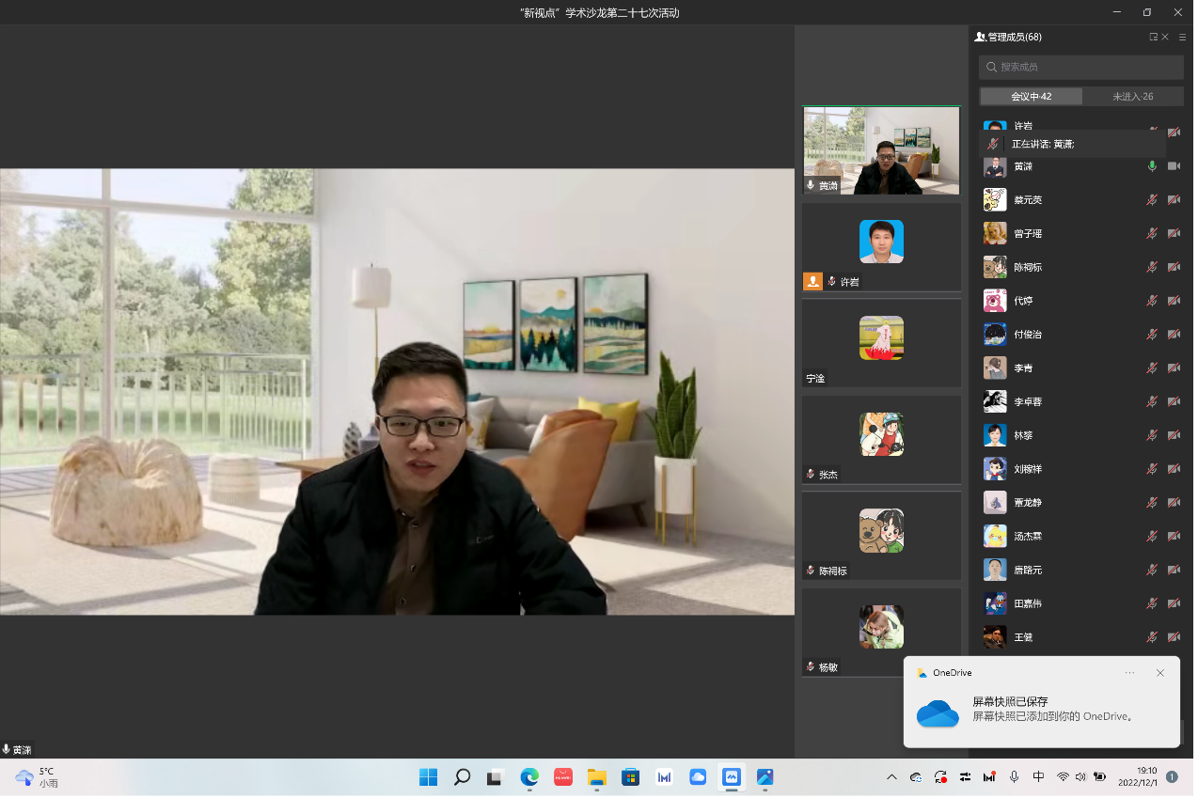
Task: Toggle 黄潇's camera icon in member list
Action: pyautogui.click(x=1174, y=166)
